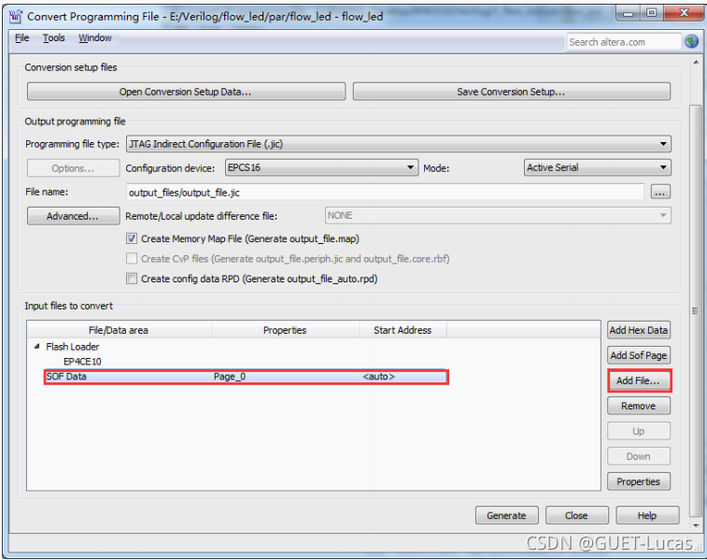Click the File name input field
Viewport: 707px width, 560px height.
(385, 193)
